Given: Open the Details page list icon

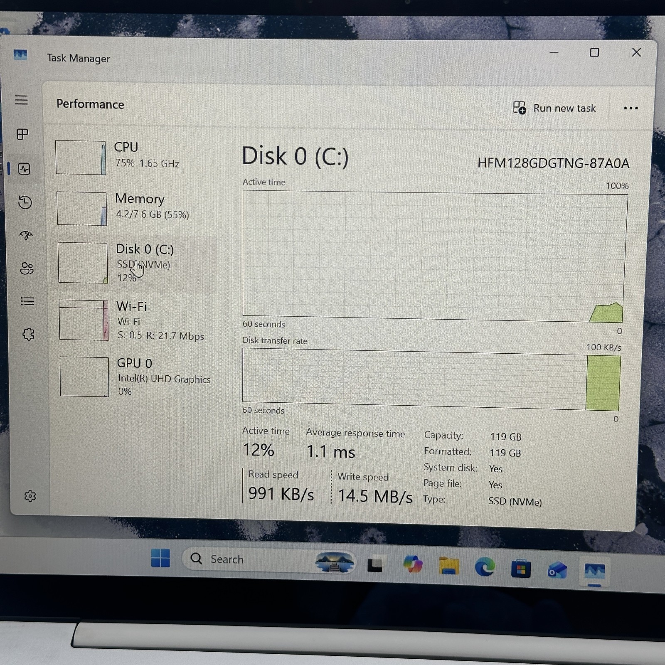Looking at the screenshot, I should pyautogui.click(x=27, y=301).
